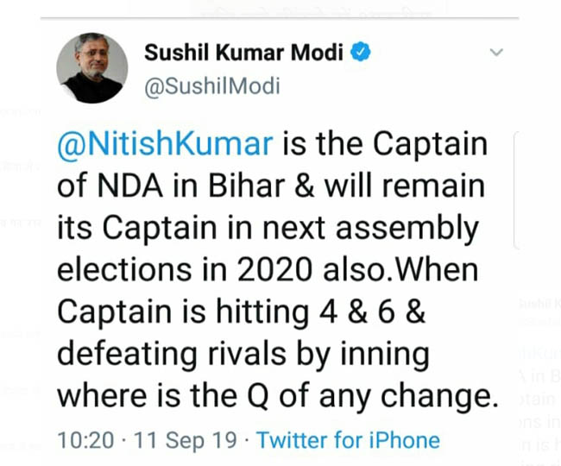Click 'is the Captain' on first tweet line
The image size is (561, 466).
pyautogui.click(x=385, y=144)
